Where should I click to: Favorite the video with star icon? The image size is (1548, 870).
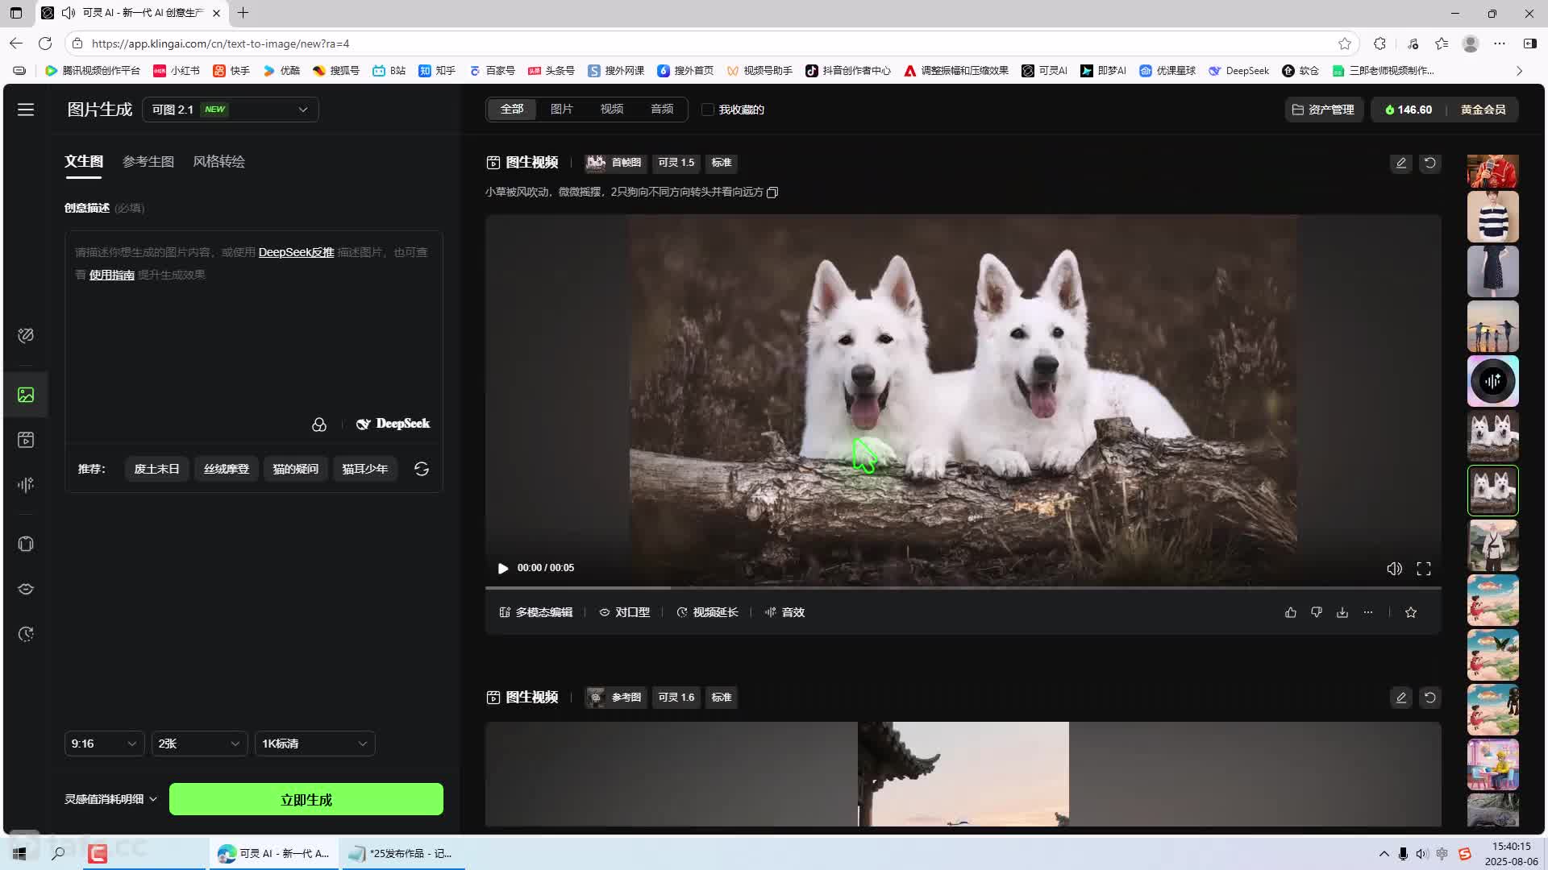point(1411,612)
